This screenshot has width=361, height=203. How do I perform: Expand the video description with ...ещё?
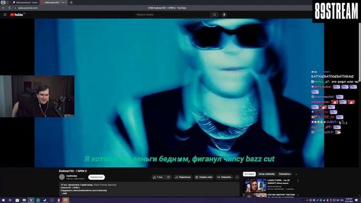pos(64,193)
